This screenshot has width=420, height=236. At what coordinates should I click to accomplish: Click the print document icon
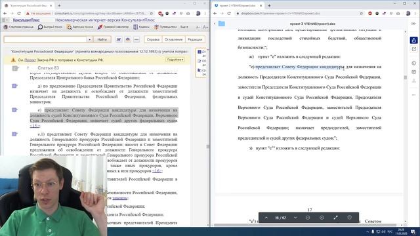tap(128, 39)
